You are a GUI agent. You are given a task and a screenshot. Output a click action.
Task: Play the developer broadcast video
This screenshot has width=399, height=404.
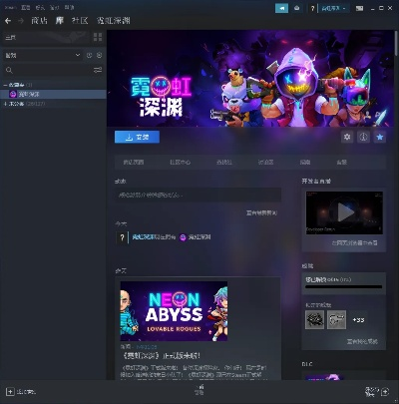pos(344,212)
